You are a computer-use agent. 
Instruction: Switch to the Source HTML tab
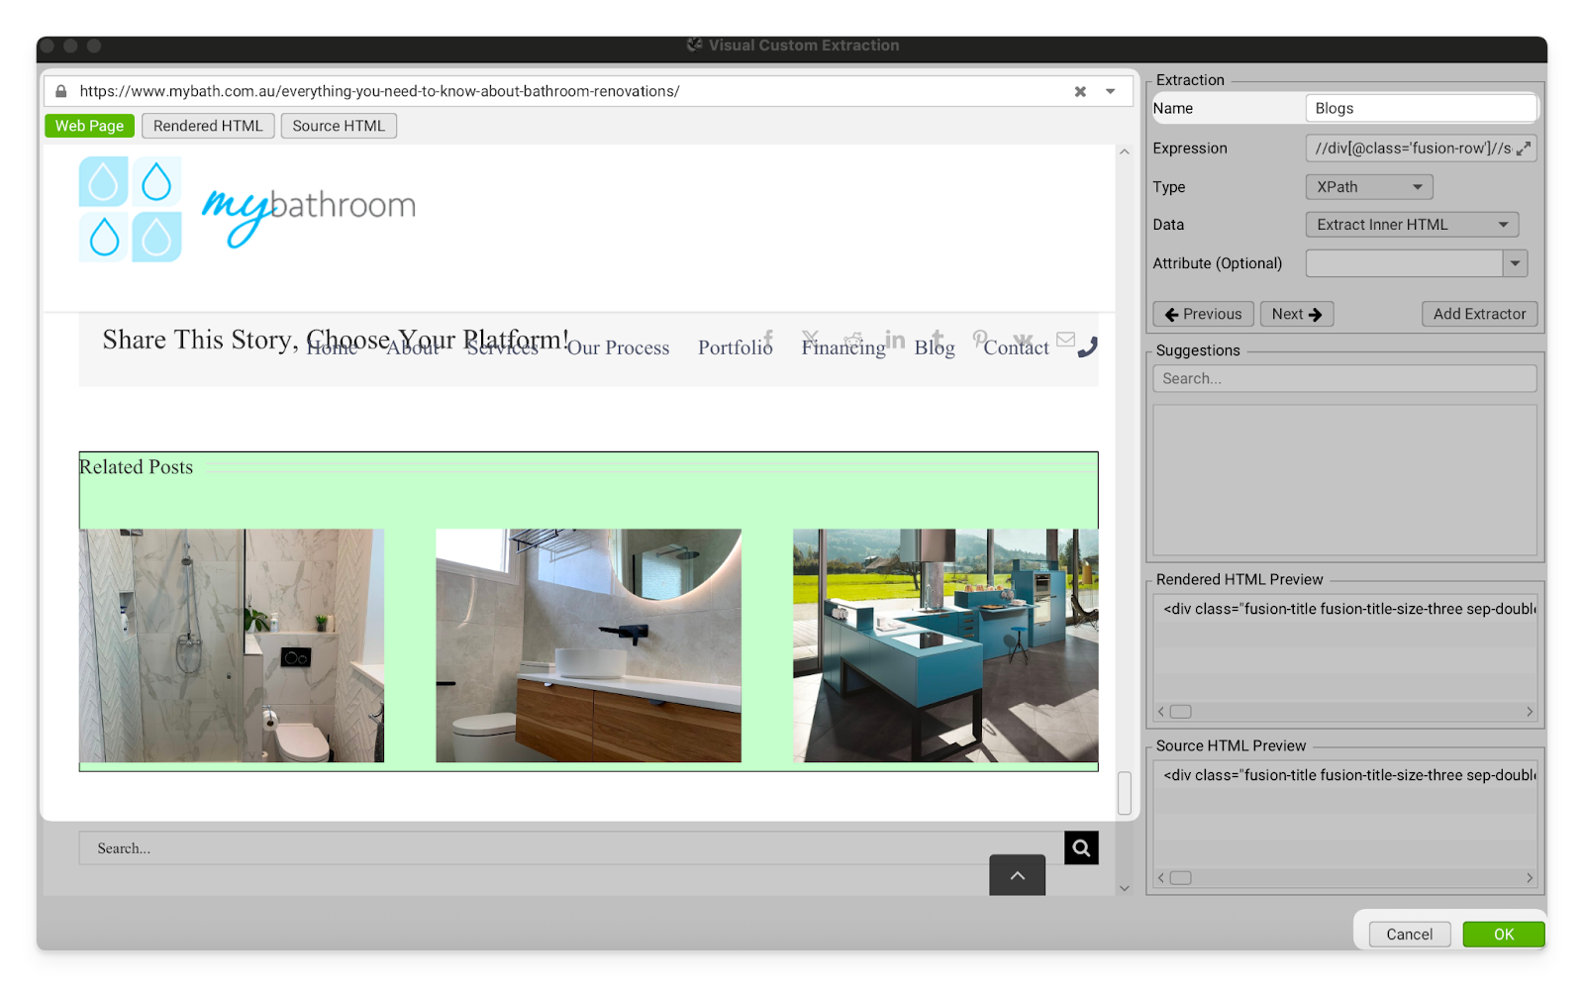click(339, 126)
